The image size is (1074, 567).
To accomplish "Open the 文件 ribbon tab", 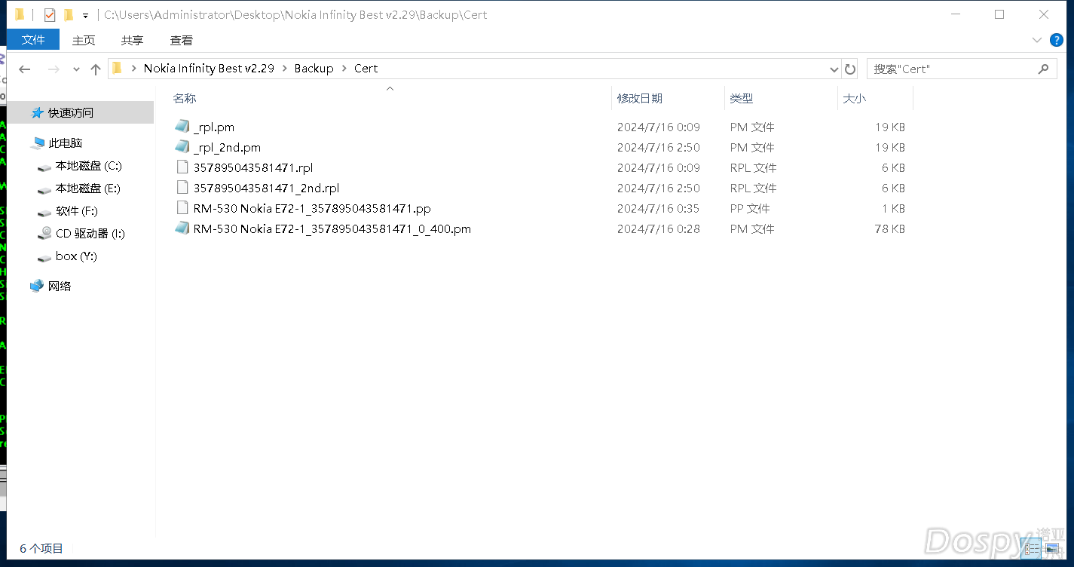I will point(33,40).
